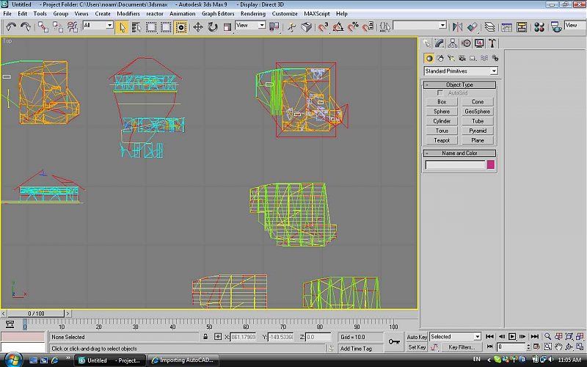Create a Teapot primitive
The width and height of the screenshot is (587, 367).
pos(442,140)
